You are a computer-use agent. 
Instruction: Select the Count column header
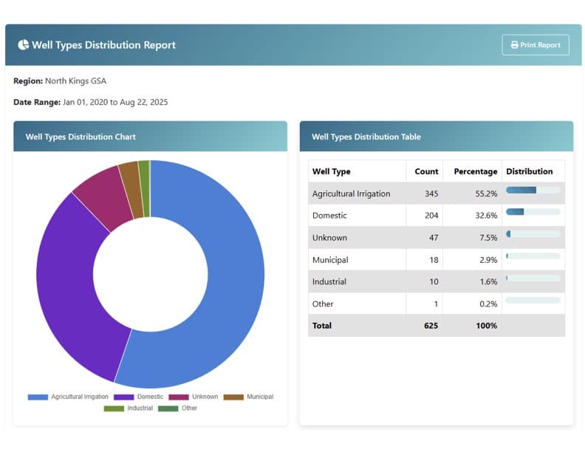coord(426,171)
